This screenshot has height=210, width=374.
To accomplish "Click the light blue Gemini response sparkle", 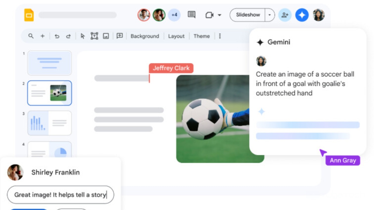I will 261,111.
